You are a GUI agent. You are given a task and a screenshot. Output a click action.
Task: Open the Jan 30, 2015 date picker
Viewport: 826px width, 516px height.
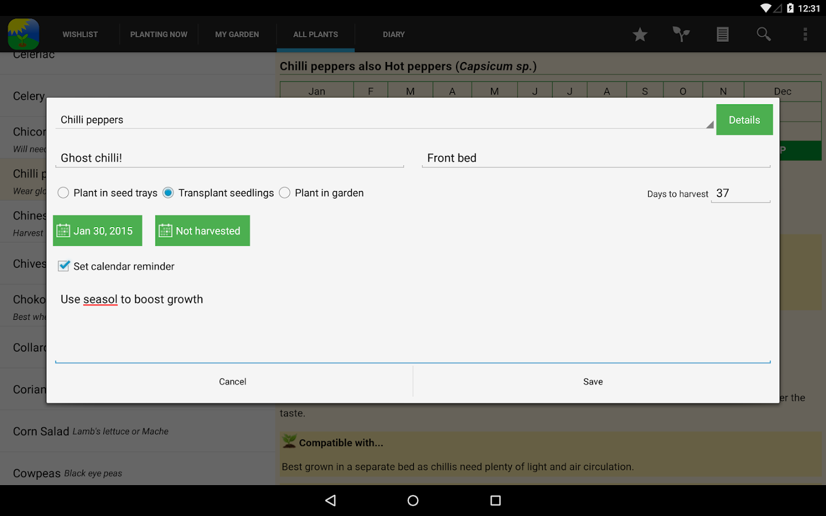98,230
